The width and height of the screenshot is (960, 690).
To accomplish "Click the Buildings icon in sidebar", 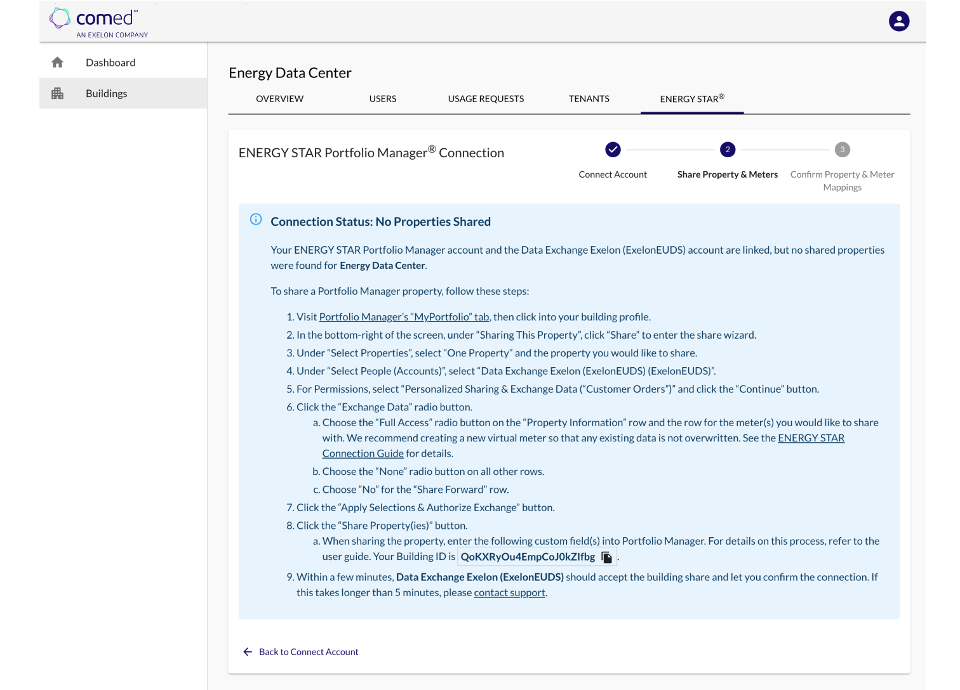I will coord(58,93).
